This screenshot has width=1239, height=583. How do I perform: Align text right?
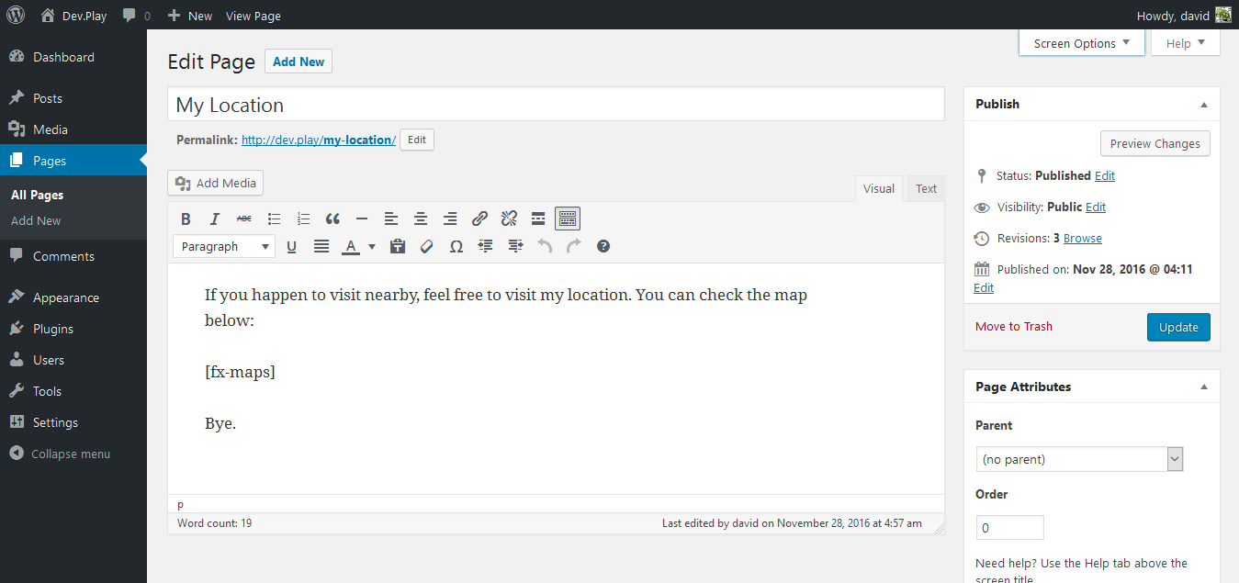(x=450, y=219)
